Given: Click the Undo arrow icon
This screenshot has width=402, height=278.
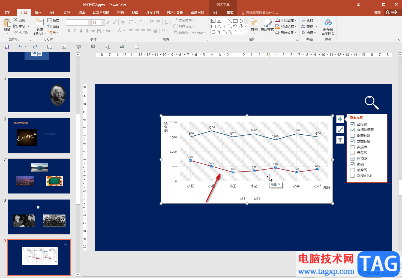Looking at the screenshot, I should pos(20,47).
